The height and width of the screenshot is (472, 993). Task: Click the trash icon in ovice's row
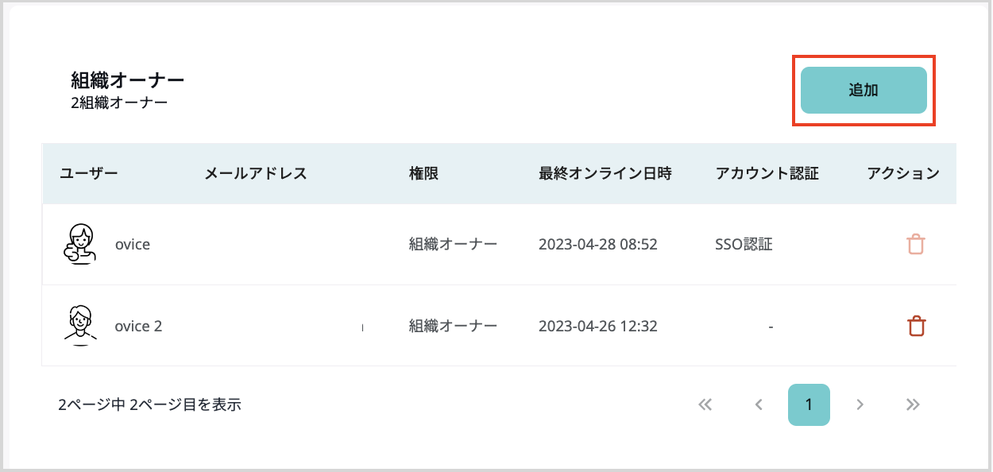tap(915, 244)
